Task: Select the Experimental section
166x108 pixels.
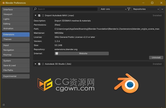Action: pos(16,76)
